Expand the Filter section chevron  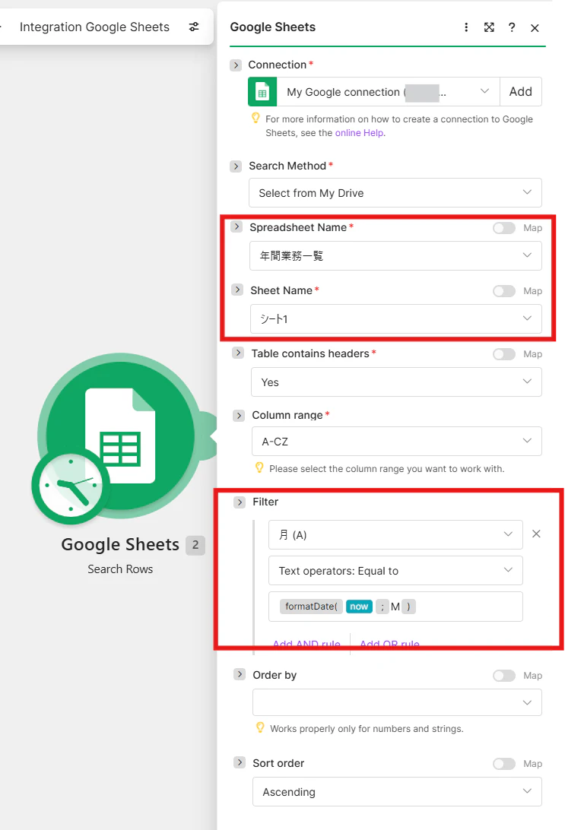240,502
